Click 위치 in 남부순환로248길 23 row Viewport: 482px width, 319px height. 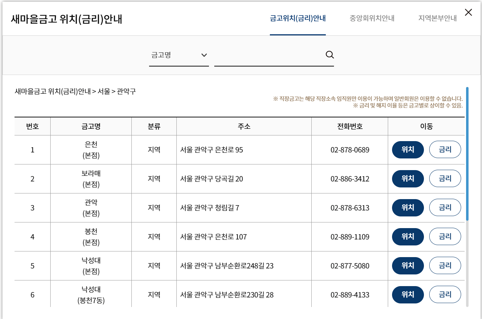point(408,266)
